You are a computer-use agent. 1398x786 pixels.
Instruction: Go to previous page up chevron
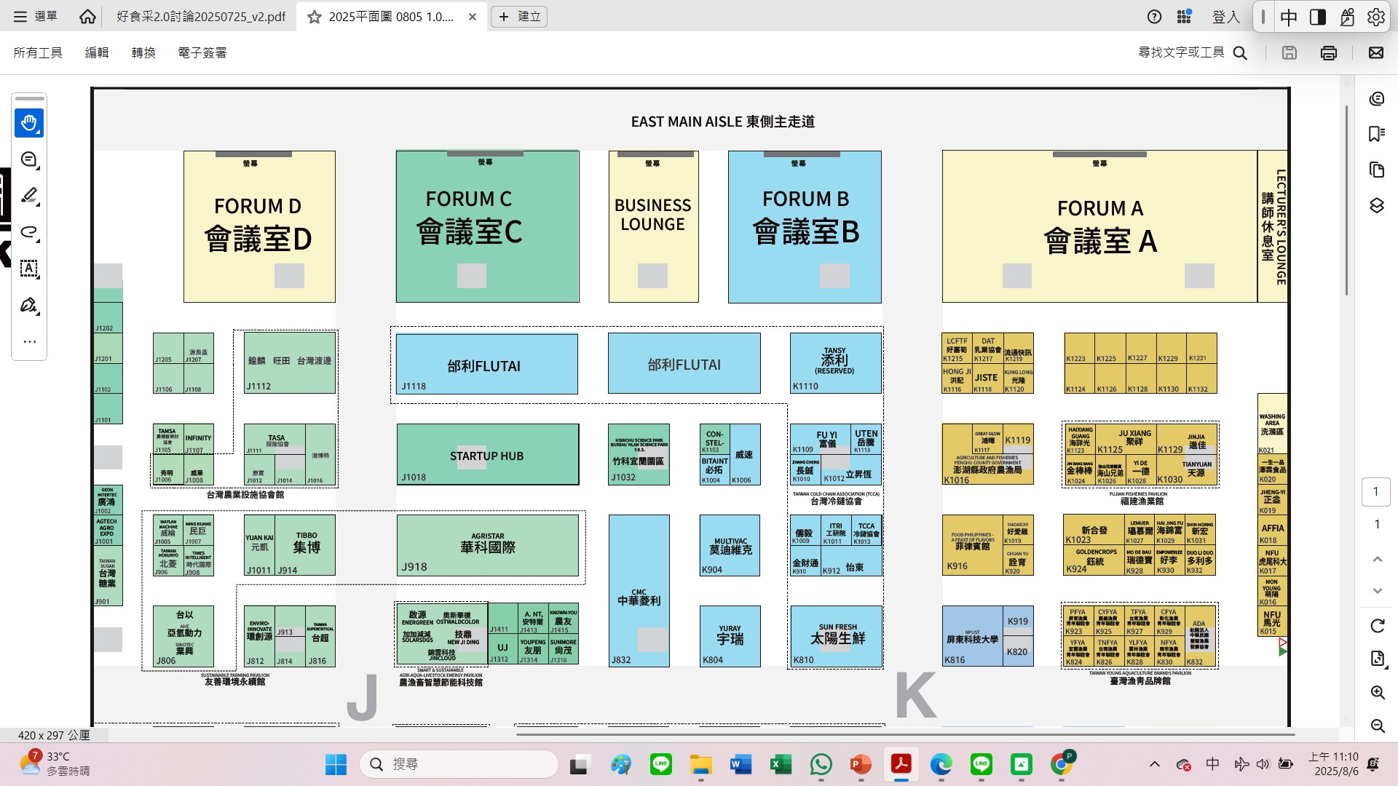pyautogui.click(x=1378, y=559)
